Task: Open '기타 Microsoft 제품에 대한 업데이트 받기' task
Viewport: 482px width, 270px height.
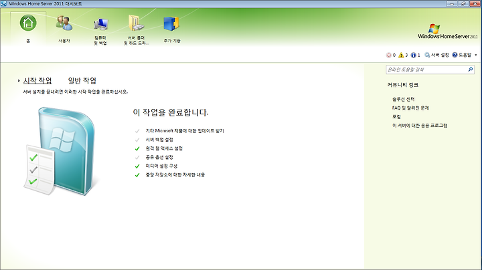Action: (185, 131)
